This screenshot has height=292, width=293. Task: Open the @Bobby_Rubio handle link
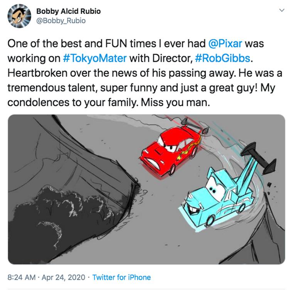click(61, 20)
